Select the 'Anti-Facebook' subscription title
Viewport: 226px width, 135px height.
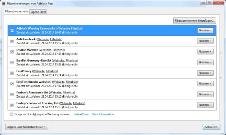click(x=26, y=39)
